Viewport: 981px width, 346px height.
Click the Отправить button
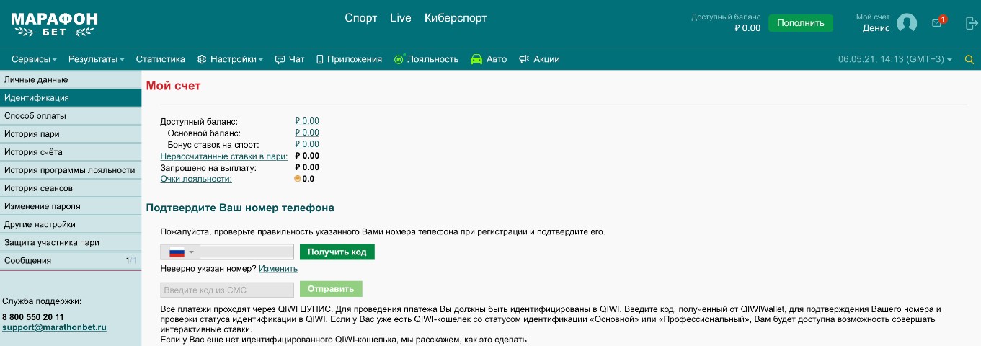(x=331, y=289)
